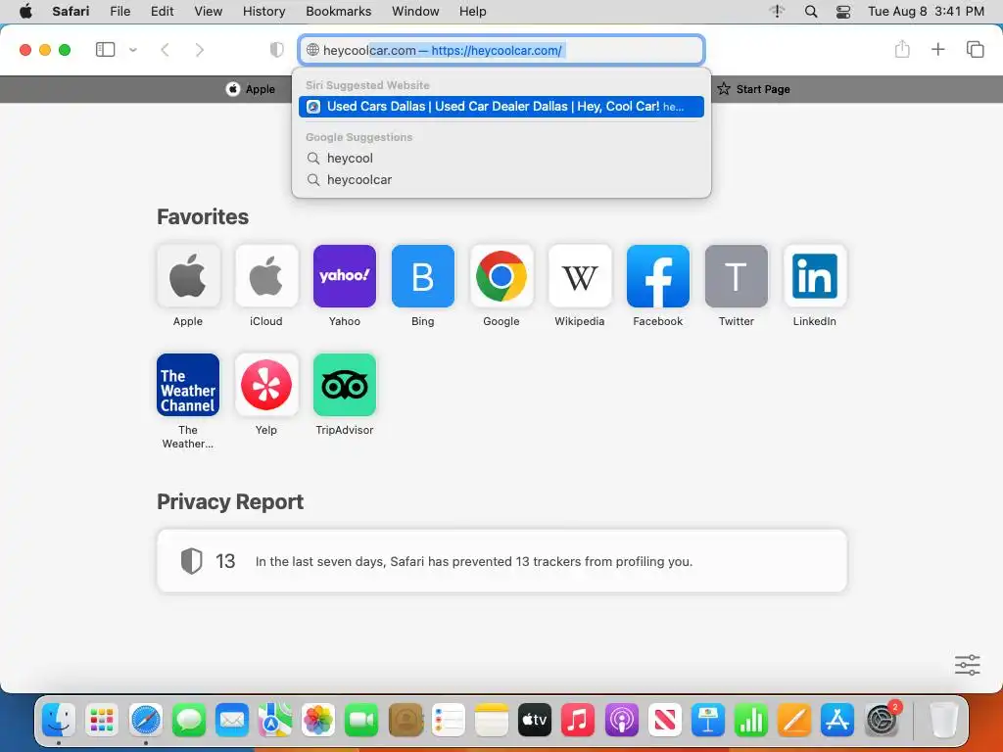Open the Window menu
Viewport: 1003px width, 752px height.
[415, 11]
